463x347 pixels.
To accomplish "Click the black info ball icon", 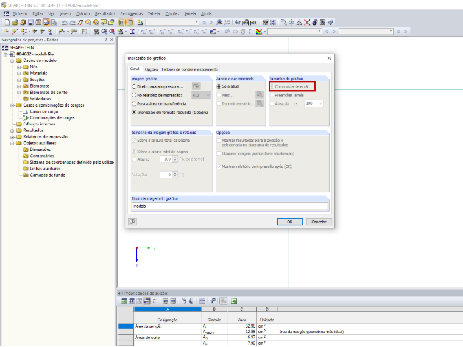I will [x=315, y=23].
